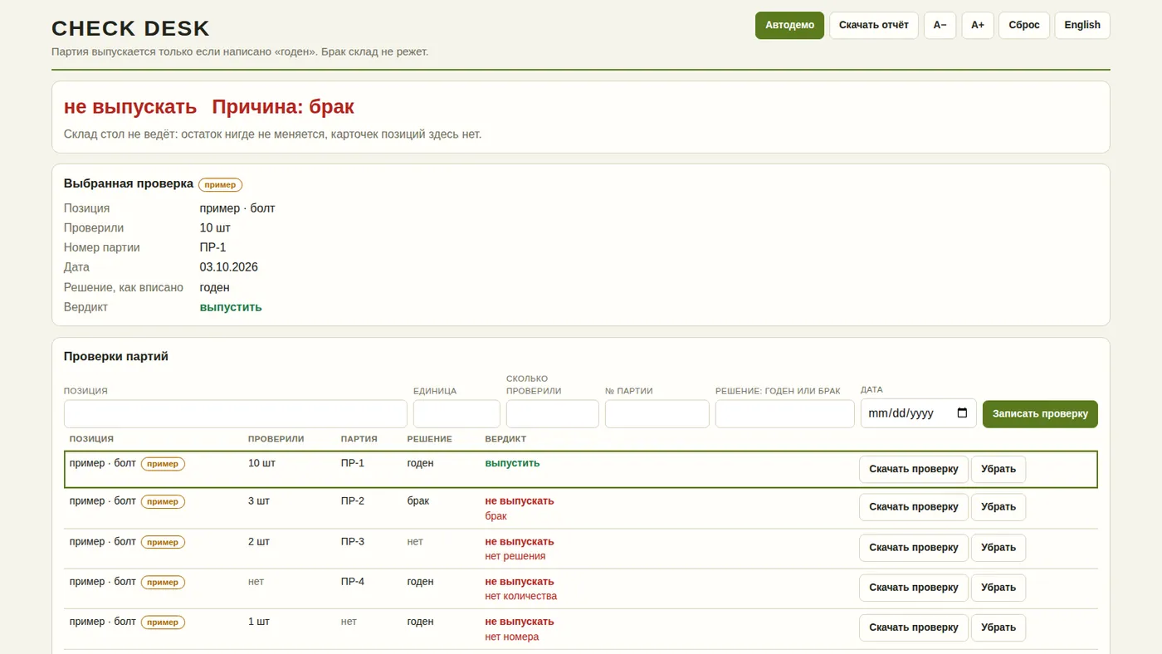1162x654 pixels.
Task: Remove the check row missing its batch number
Action: (x=998, y=628)
